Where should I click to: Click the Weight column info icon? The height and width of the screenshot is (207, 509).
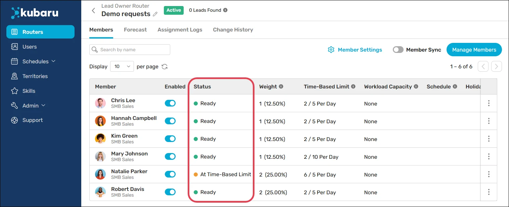pos(281,86)
